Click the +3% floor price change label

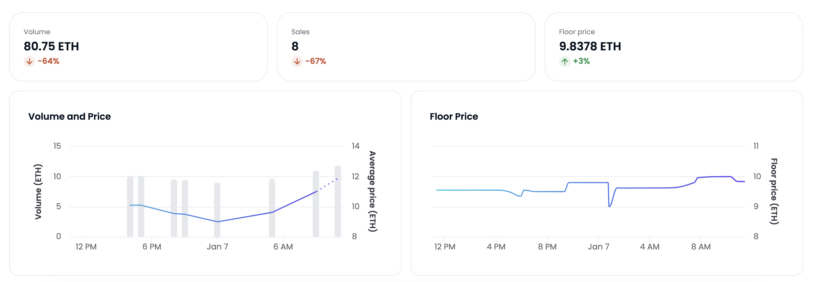tap(581, 61)
